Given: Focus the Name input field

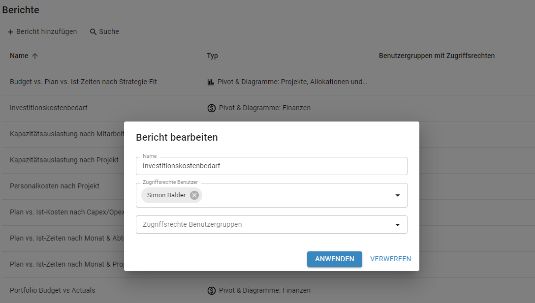Looking at the screenshot, I should coord(272,166).
